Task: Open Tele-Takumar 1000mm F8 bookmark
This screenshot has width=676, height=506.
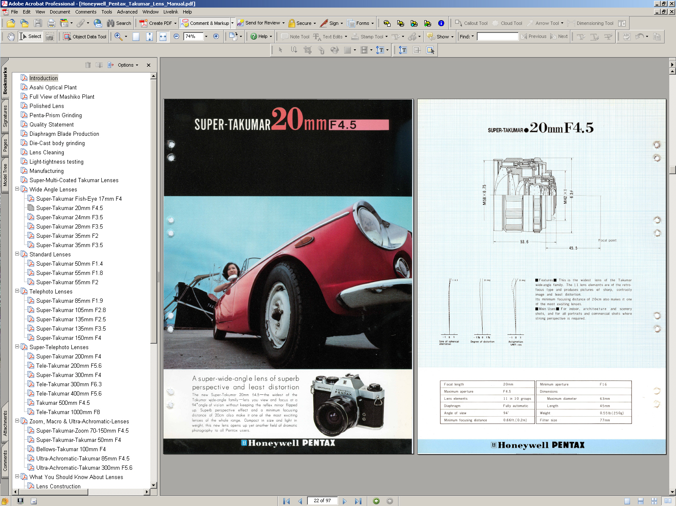Action: (x=68, y=412)
